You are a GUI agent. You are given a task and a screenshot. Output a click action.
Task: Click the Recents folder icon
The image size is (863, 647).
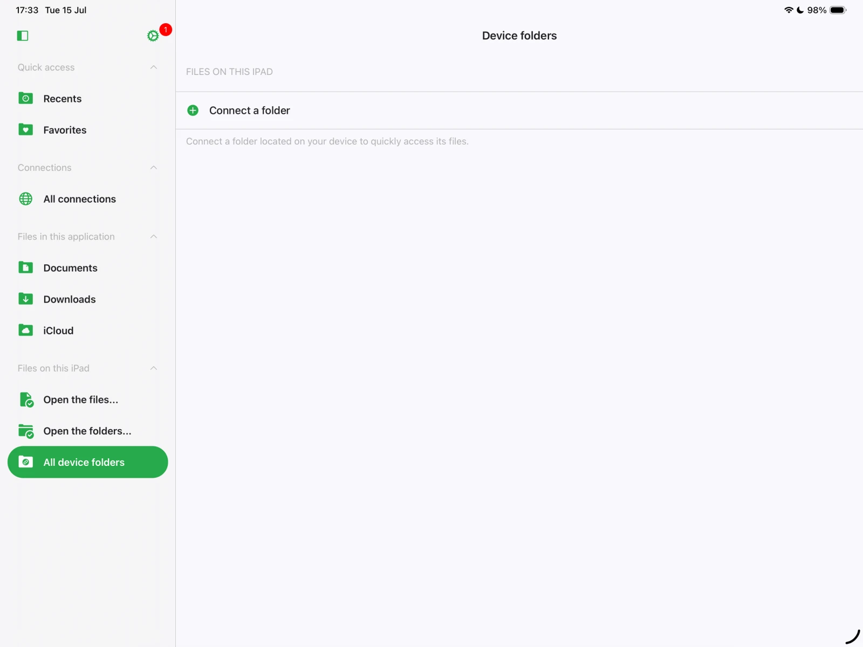(25, 99)
